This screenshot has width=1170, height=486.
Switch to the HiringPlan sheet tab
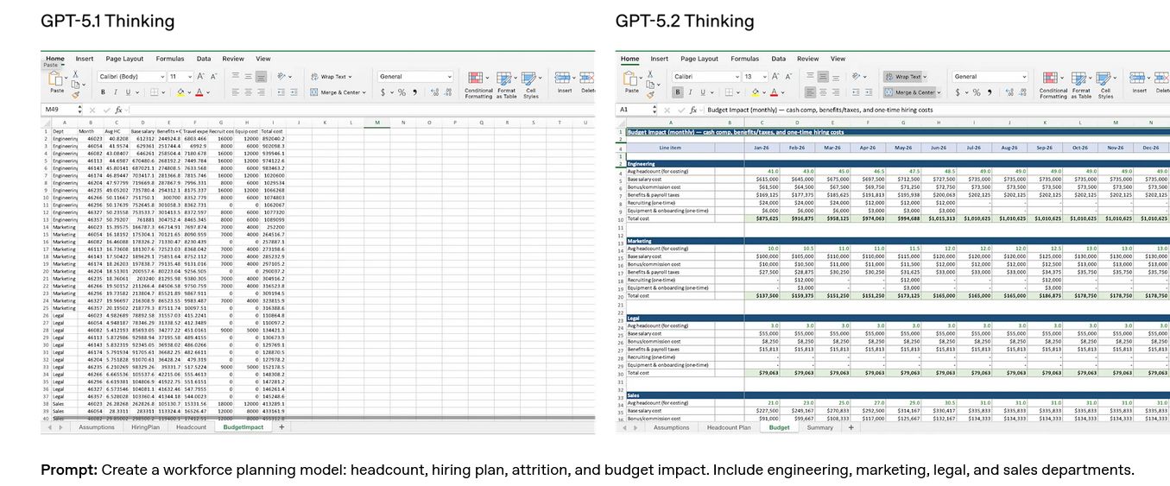146,427
